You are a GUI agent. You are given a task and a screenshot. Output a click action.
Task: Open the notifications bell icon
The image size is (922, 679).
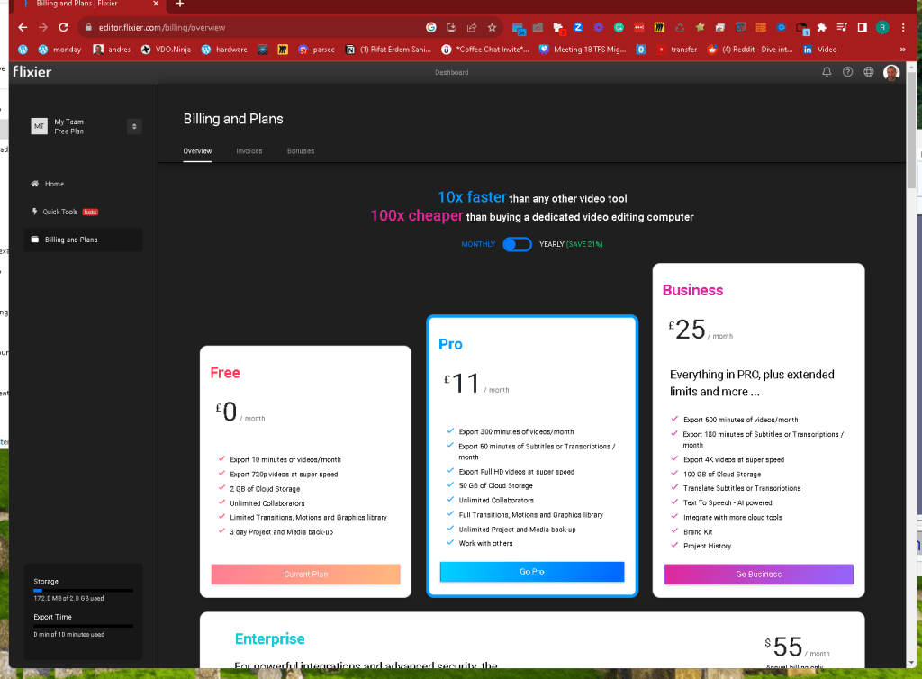(827, 72)
